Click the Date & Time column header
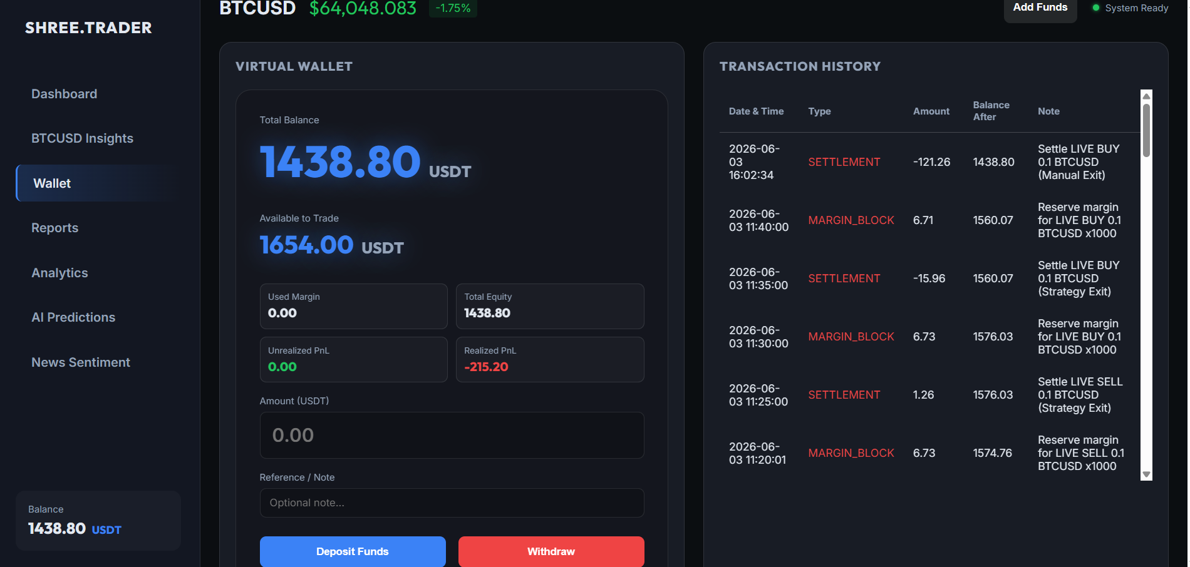 coord(756,111)
